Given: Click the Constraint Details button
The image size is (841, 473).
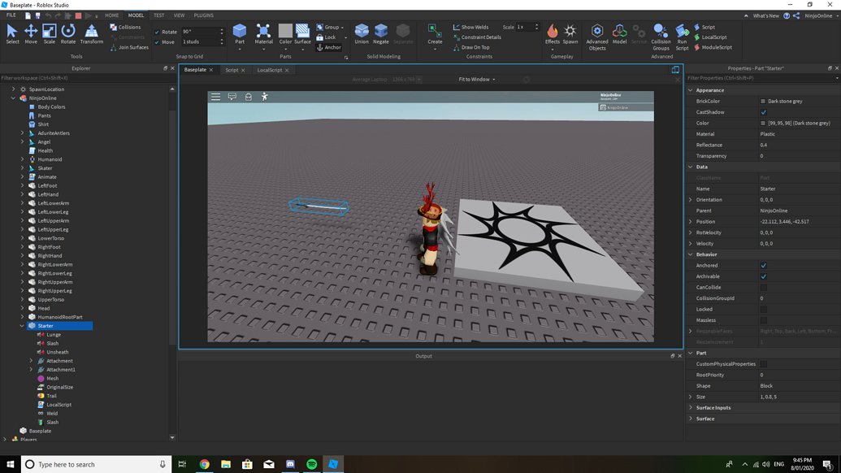Looking at the screenshot, I should pos(477,37).
